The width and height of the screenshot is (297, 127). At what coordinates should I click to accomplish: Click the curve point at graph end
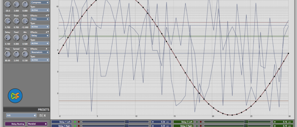(288, 53)
